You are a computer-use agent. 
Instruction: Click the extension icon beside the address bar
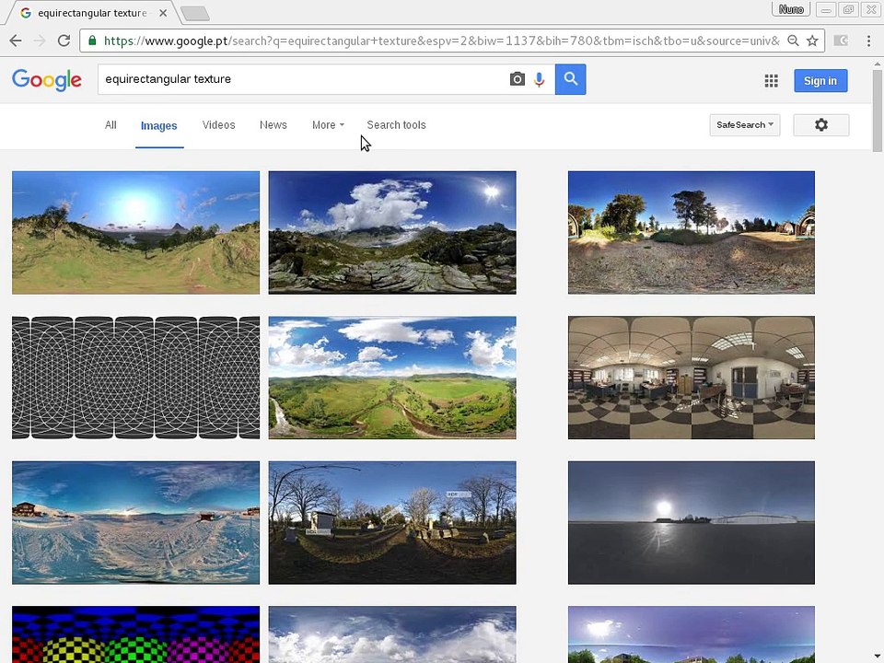pyautogui.click(x=841, y=41)
